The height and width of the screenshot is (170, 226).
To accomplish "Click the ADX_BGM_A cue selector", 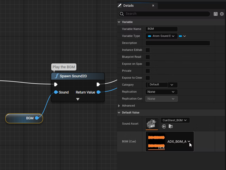I will pyautogui.click(x=179, y=141).
